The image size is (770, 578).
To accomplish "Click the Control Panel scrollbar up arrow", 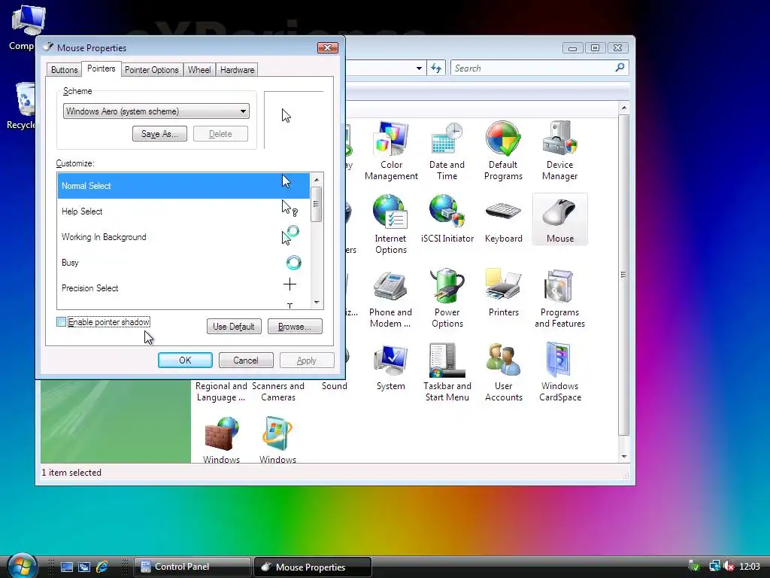I will (x=624, y=108).
